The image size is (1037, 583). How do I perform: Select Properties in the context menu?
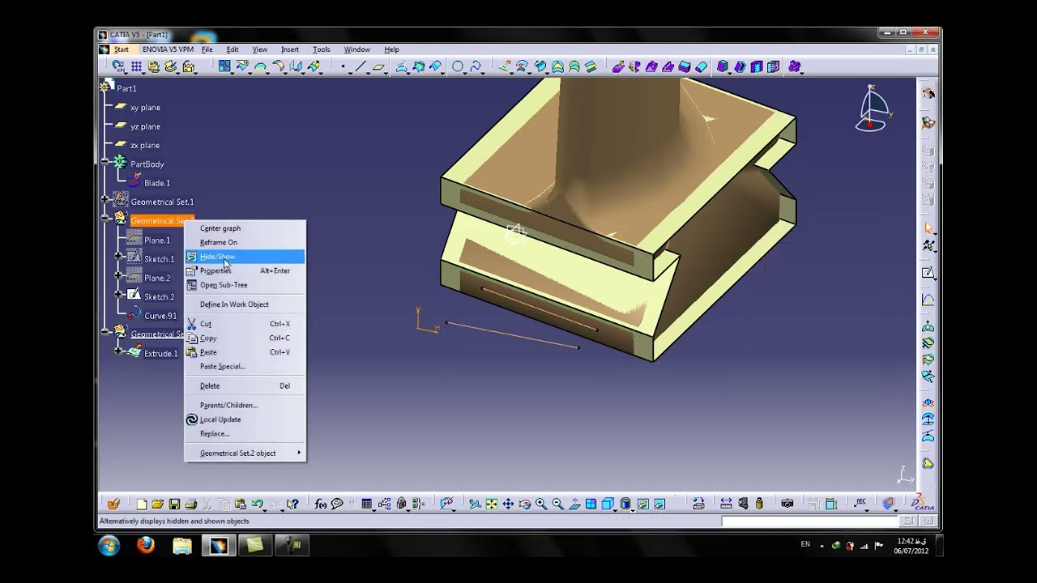pyautogui.click(x=245, y=270)
